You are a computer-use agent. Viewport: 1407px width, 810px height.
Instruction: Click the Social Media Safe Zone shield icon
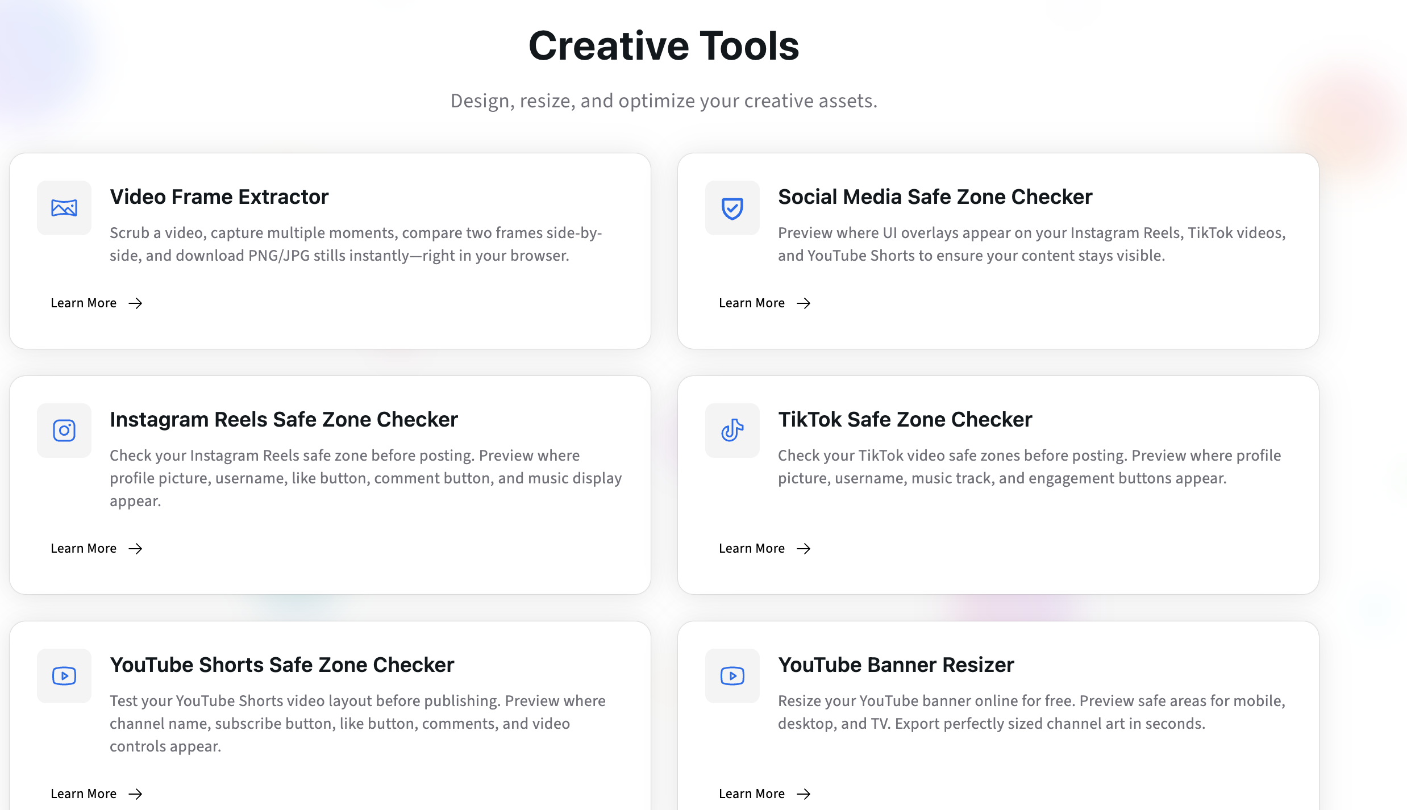pos(732,208)
